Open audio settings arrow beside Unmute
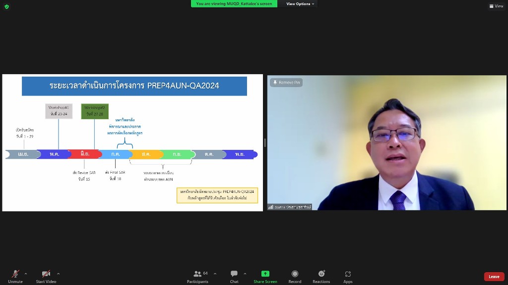Screen dimensions: 508x285 pyautogui.click(x=26, y=274)
